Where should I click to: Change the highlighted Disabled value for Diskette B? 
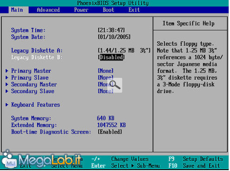point(111,57)
